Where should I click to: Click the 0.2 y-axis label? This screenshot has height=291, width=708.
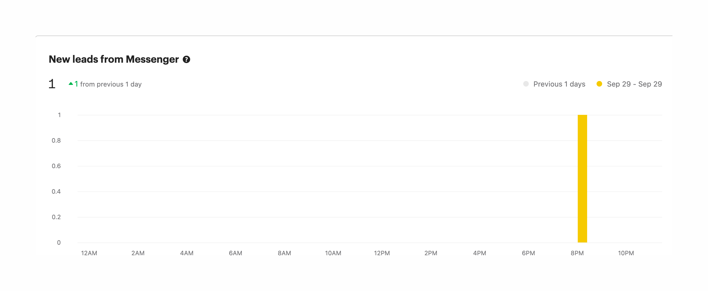pos(56,217)
